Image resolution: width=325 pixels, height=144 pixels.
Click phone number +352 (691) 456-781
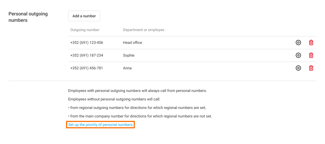click(87, 68)
